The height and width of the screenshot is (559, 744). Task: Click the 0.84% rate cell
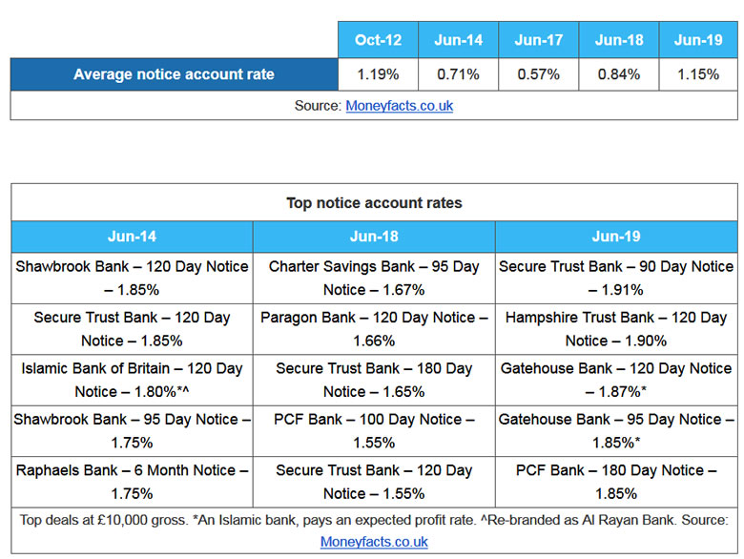(618, 74)
